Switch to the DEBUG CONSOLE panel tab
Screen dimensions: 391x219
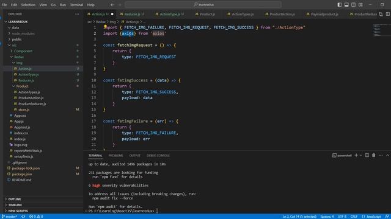[158, 156]
